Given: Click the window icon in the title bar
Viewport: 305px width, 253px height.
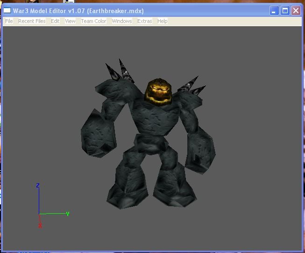Looking at the screenshot, I should pos(7,10).
